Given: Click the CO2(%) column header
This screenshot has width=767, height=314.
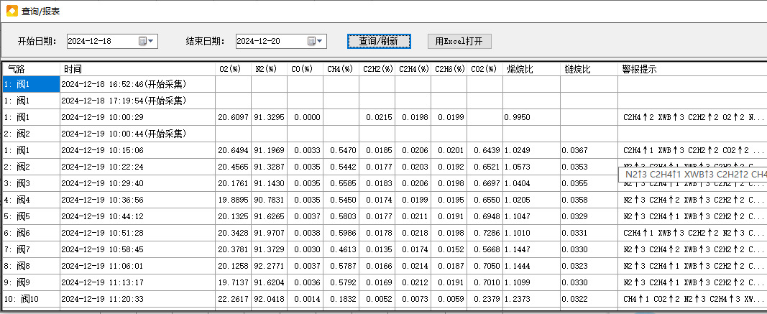Looking at the screenshot, I should (484, 69).
